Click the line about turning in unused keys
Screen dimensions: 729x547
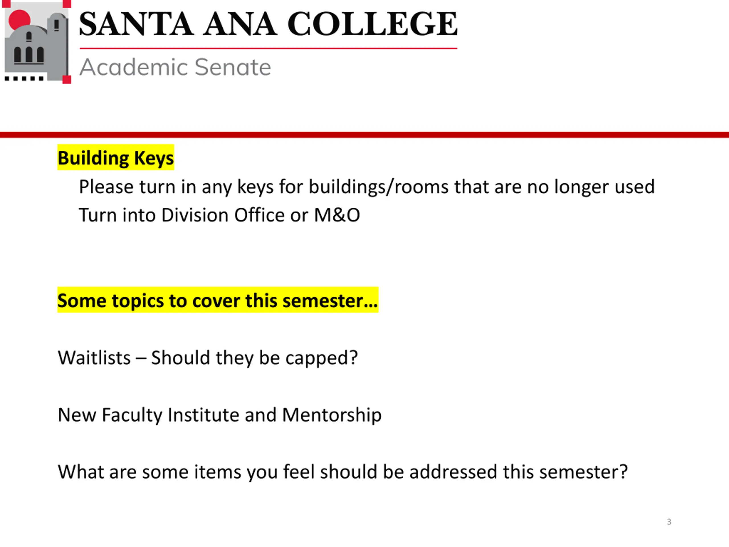(367, 187)
